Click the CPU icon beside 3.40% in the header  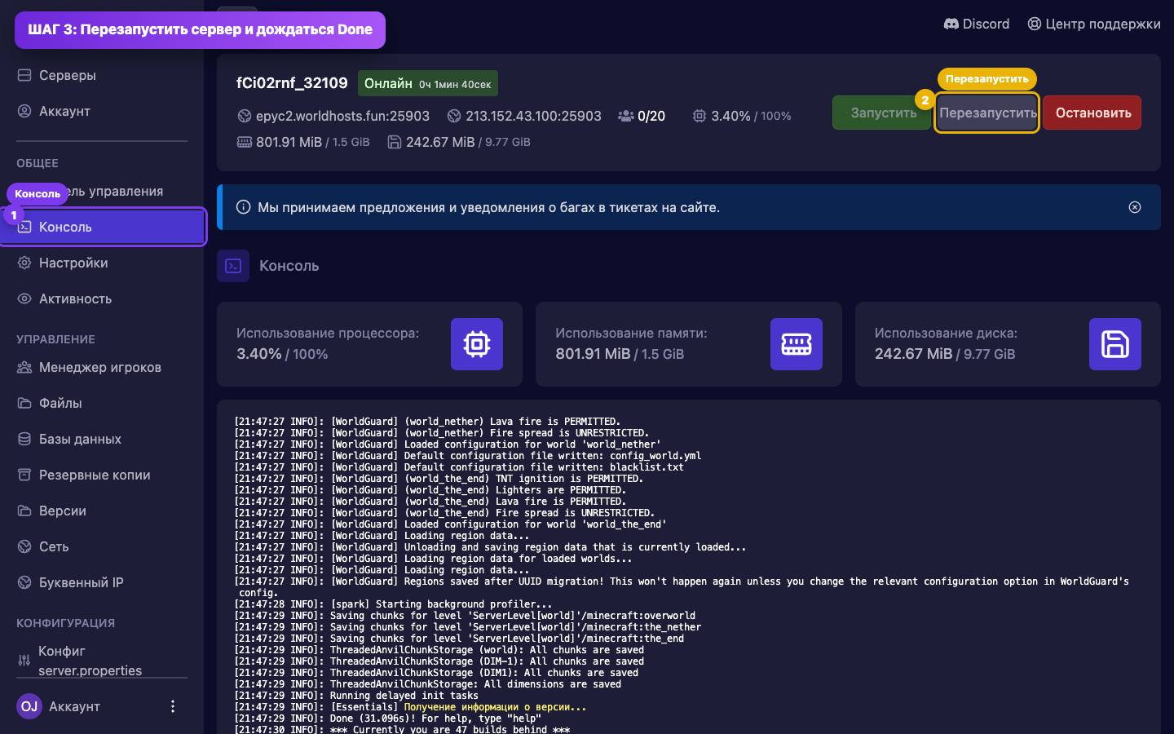click(700, 116)
